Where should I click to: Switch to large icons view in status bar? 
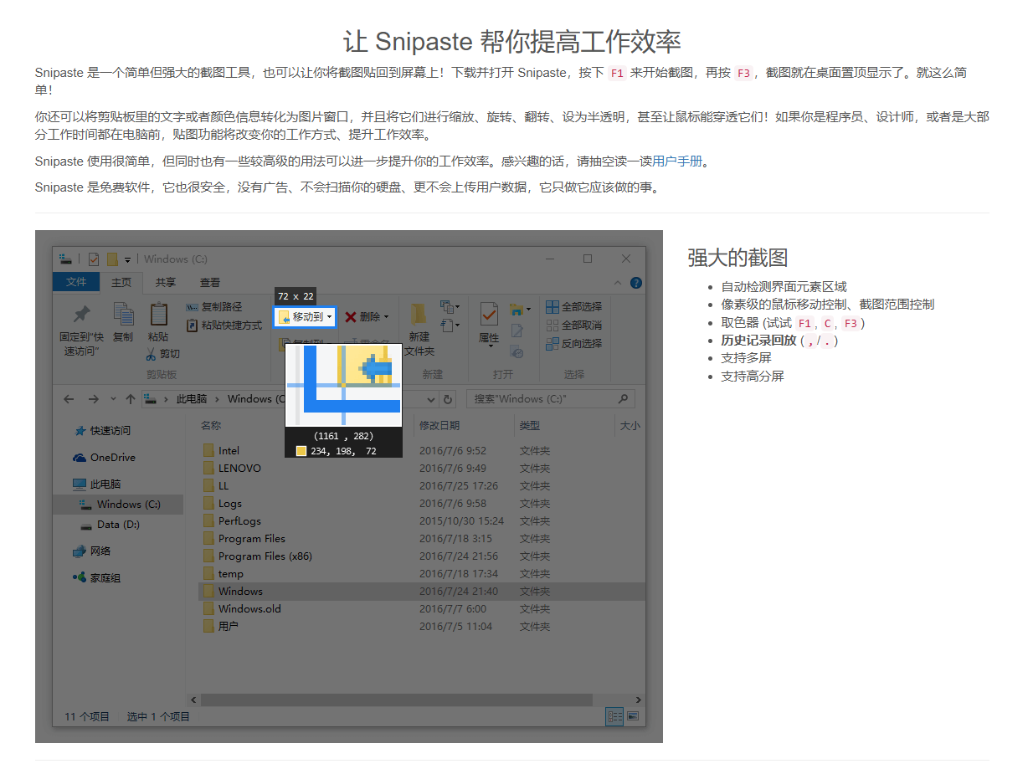(x=633, y=716)
